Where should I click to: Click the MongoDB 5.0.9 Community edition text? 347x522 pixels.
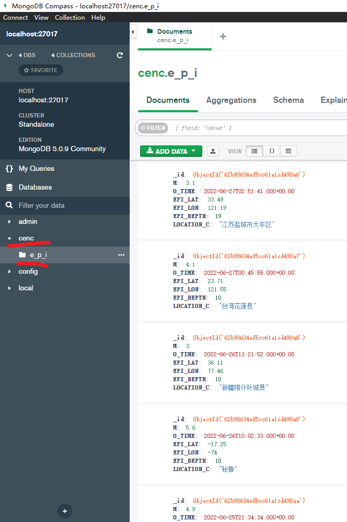coord(62,149)
